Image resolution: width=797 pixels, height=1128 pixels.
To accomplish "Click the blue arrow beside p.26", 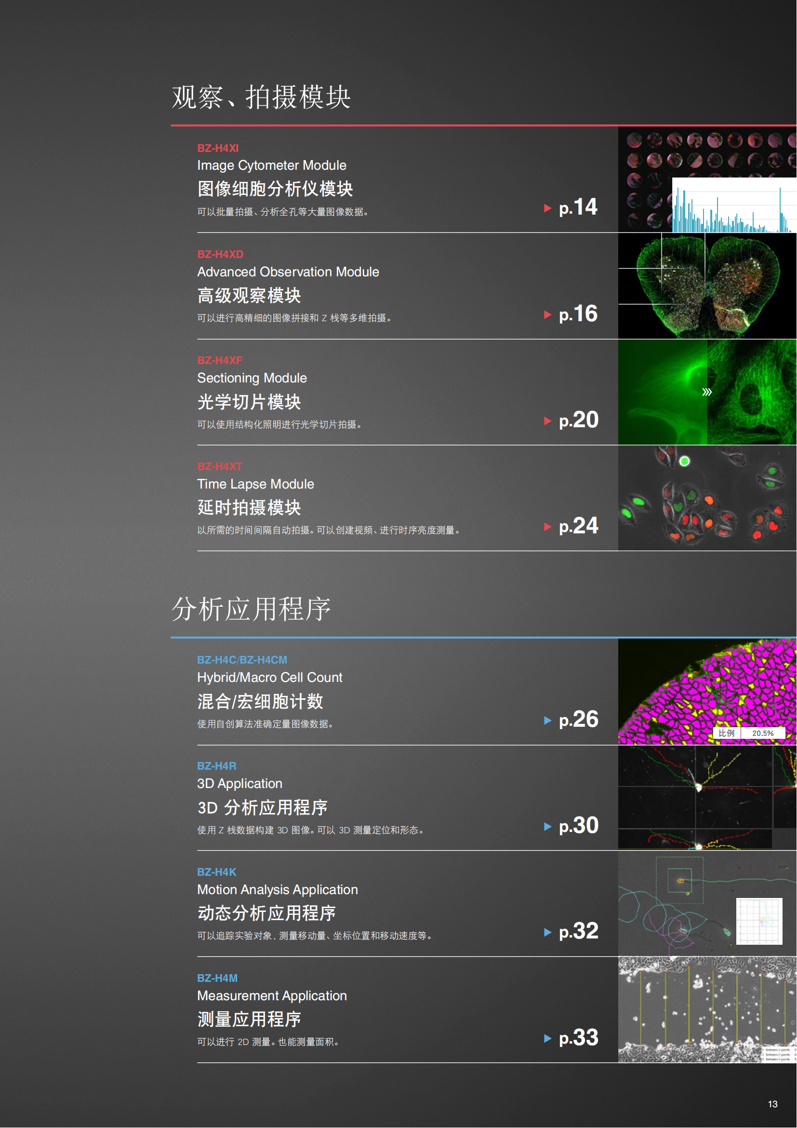I will [x=548, y=720].
